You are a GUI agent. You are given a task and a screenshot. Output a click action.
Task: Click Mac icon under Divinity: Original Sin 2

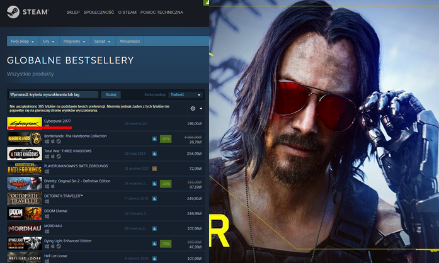tap(53, 186)
